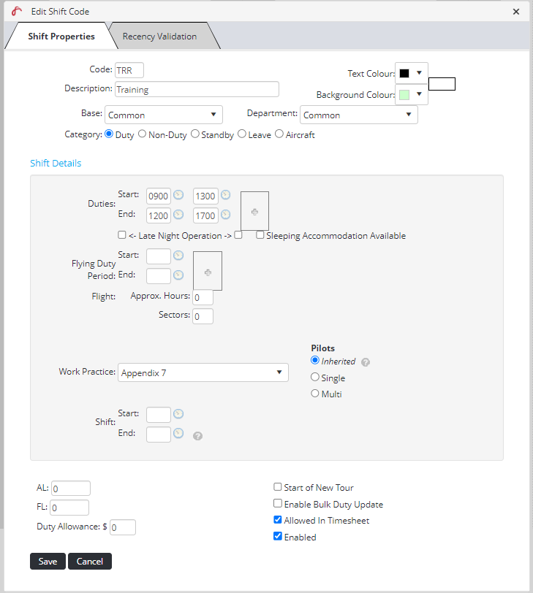
Task: Click the Flying Duty Period plus box
Action: [x=208, y=272]
